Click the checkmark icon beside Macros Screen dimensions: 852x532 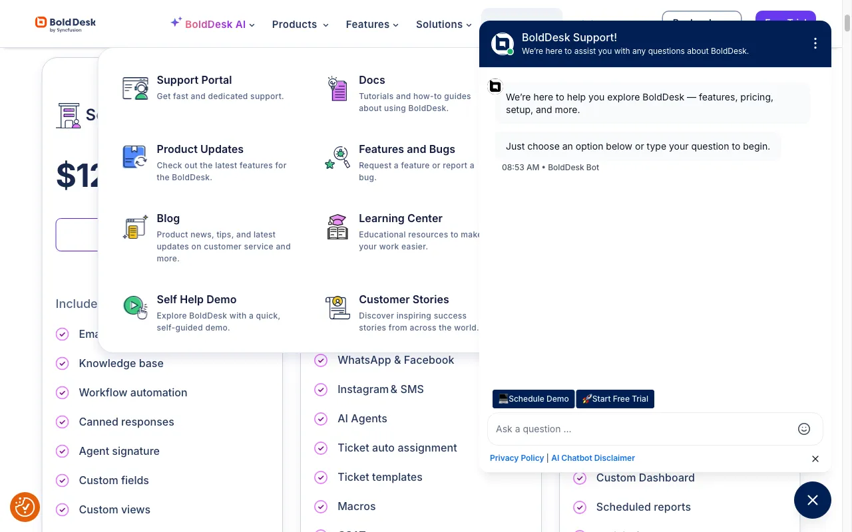click(321, 506)
